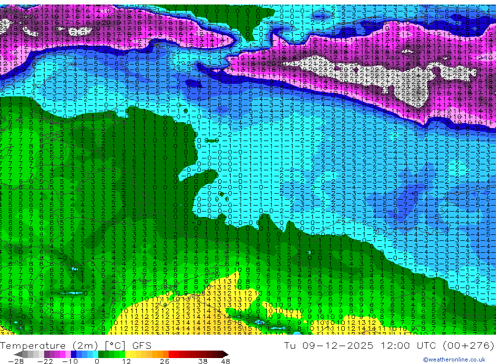Image resolution: width=496 pixels, height=364 pixels.
Task: Select the 'Temperature (2m) [°C] GFS' title
Action: click(75, 345)
